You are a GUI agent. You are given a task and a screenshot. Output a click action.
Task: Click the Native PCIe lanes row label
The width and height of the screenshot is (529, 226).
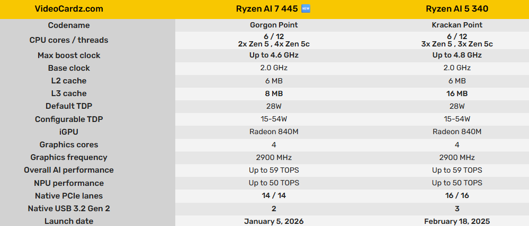[x=69, y=196]
